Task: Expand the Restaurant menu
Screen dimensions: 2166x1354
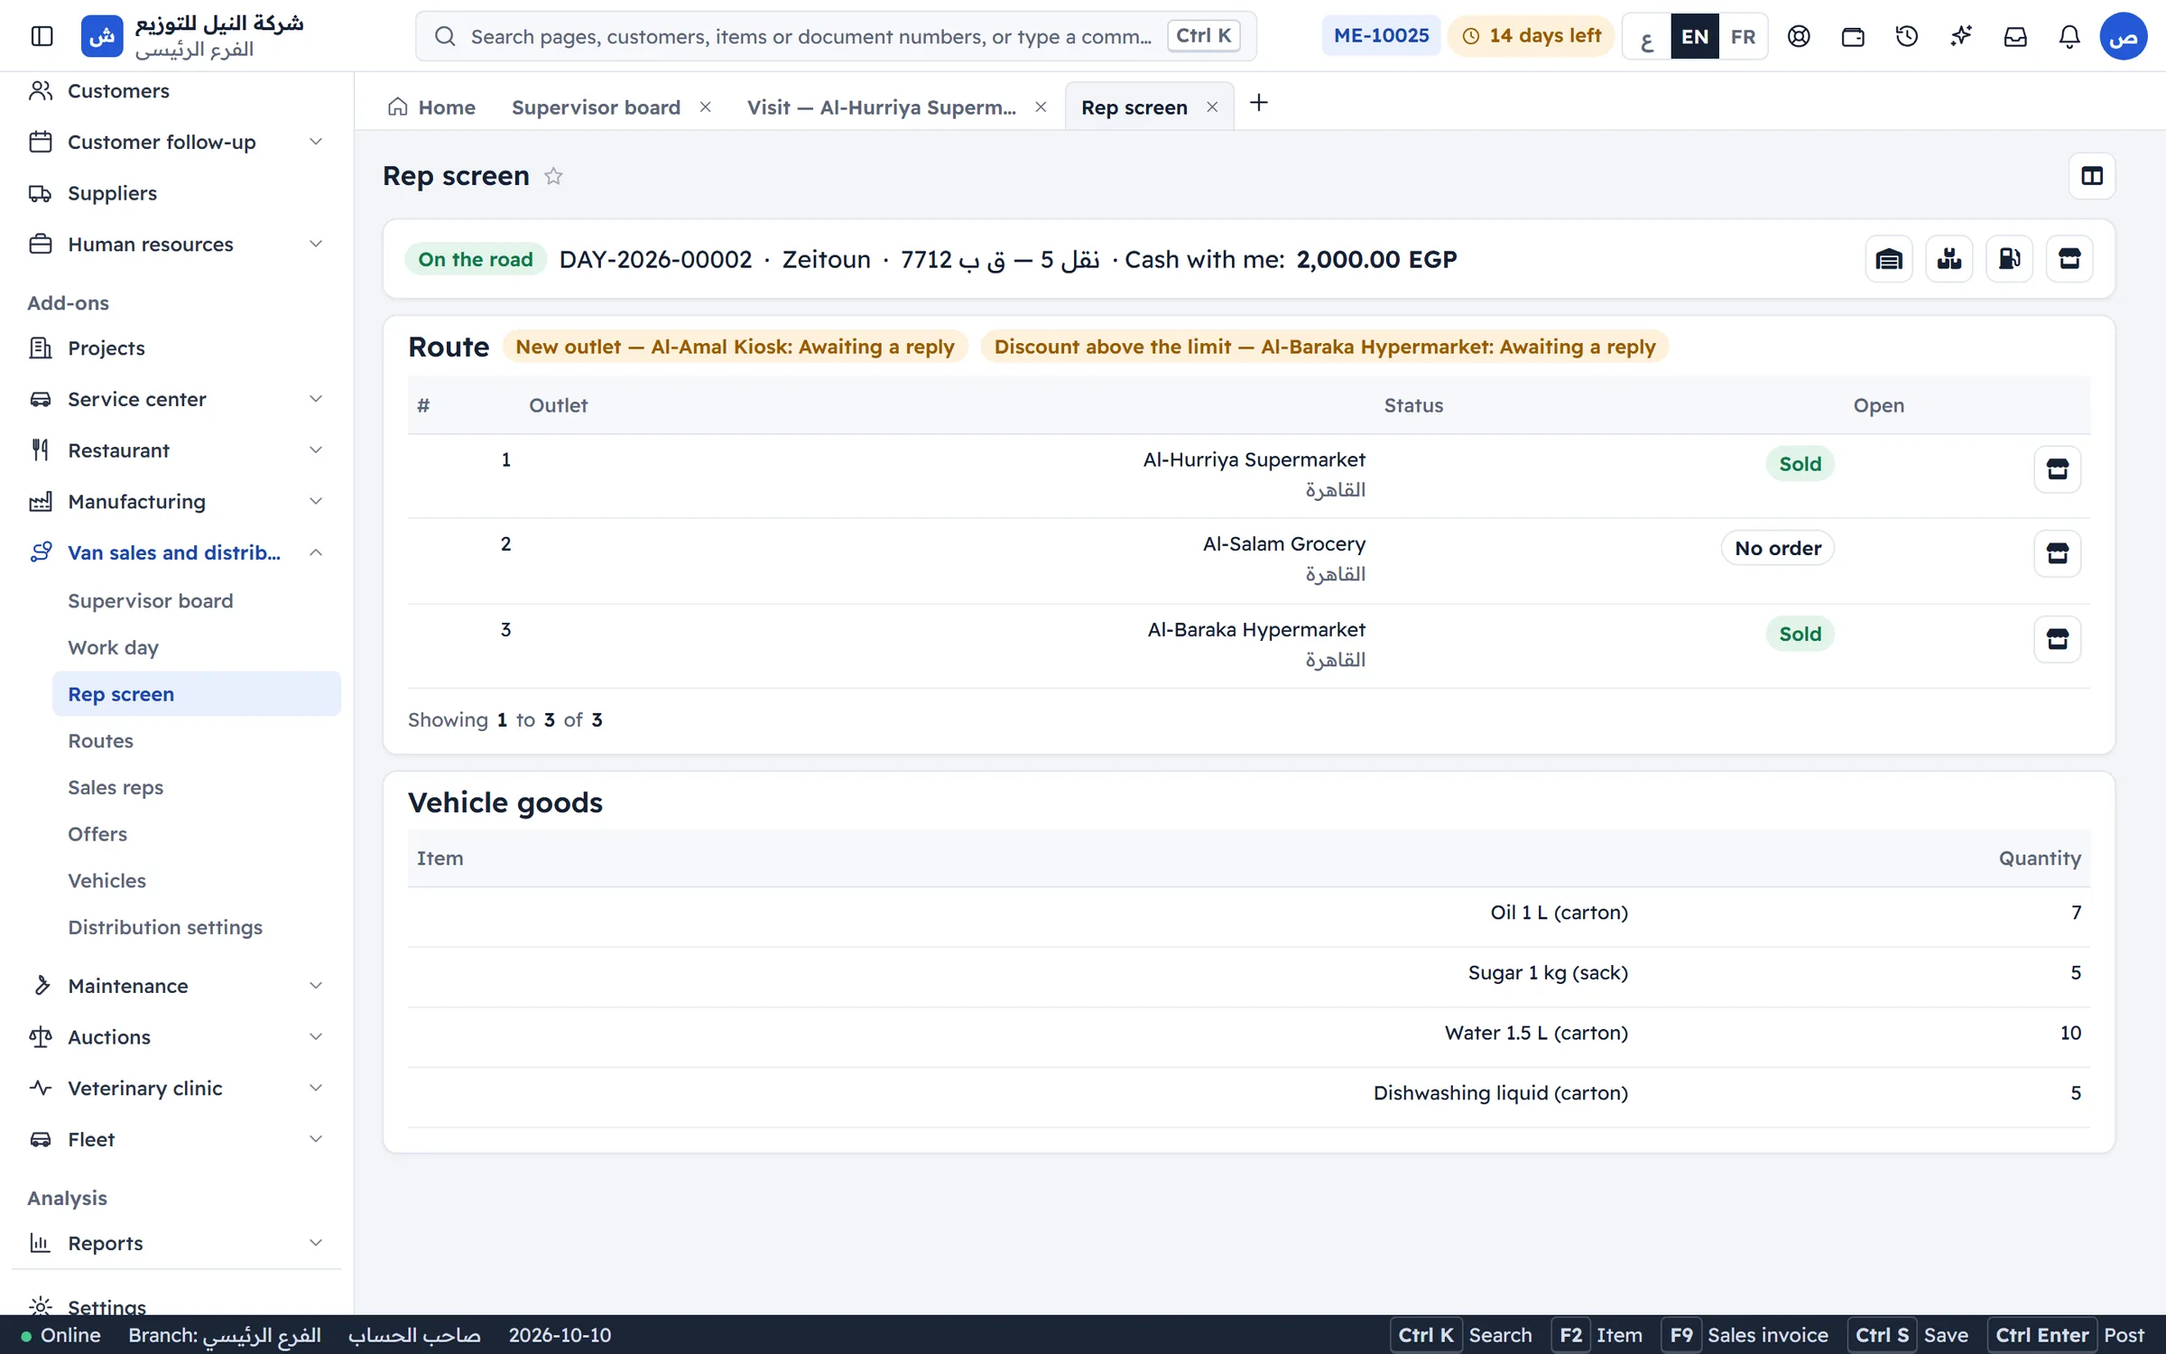Action: (176, 450)
